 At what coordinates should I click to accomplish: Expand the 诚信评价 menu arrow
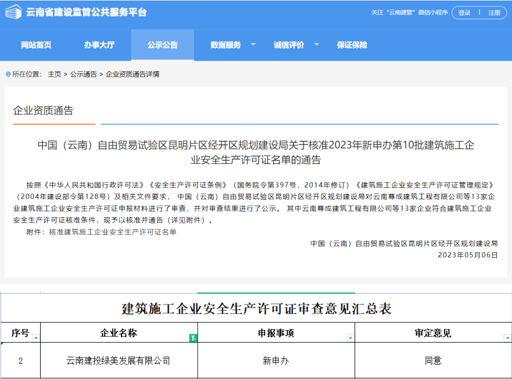[316, 45]
